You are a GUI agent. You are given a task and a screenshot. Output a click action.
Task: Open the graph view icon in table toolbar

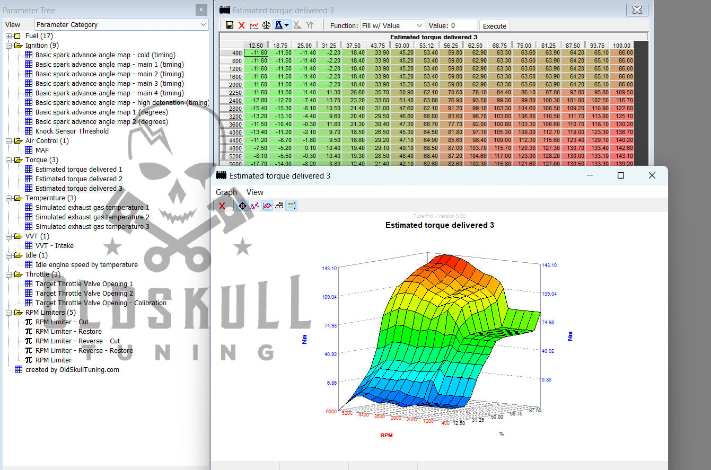coord(254,25)
